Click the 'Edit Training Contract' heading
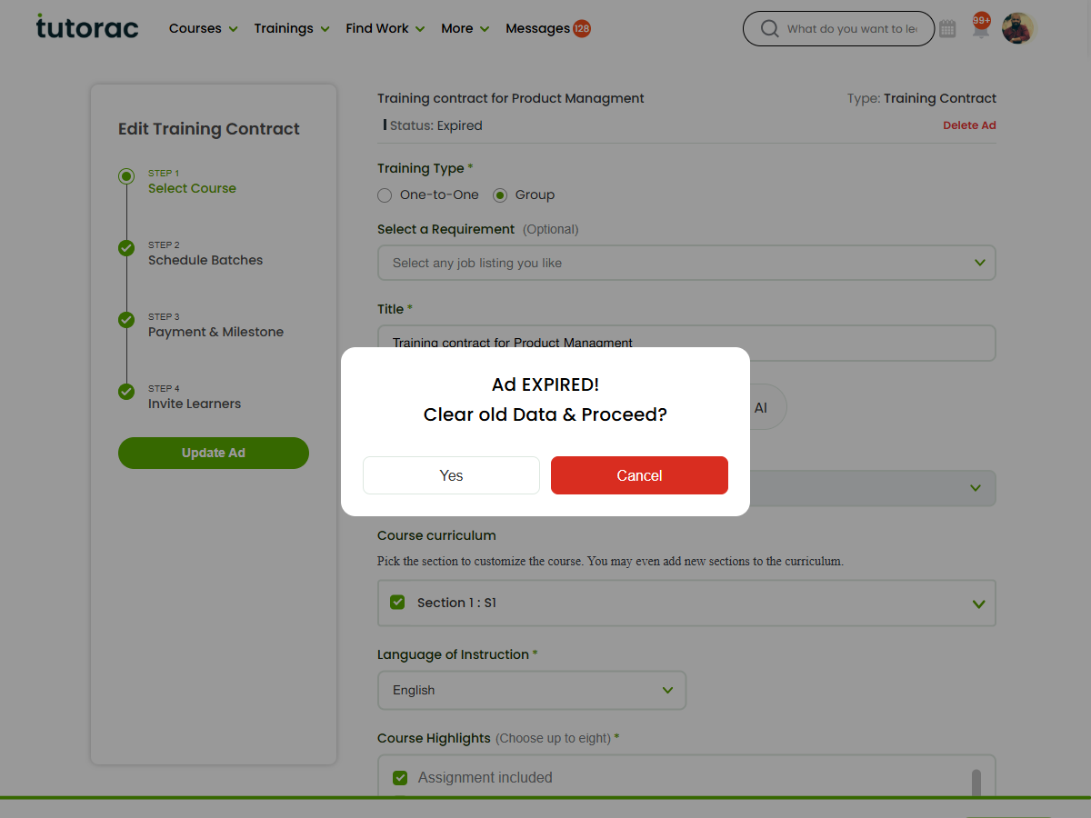This screenshot has width=1091, height=818. [209, 129]
